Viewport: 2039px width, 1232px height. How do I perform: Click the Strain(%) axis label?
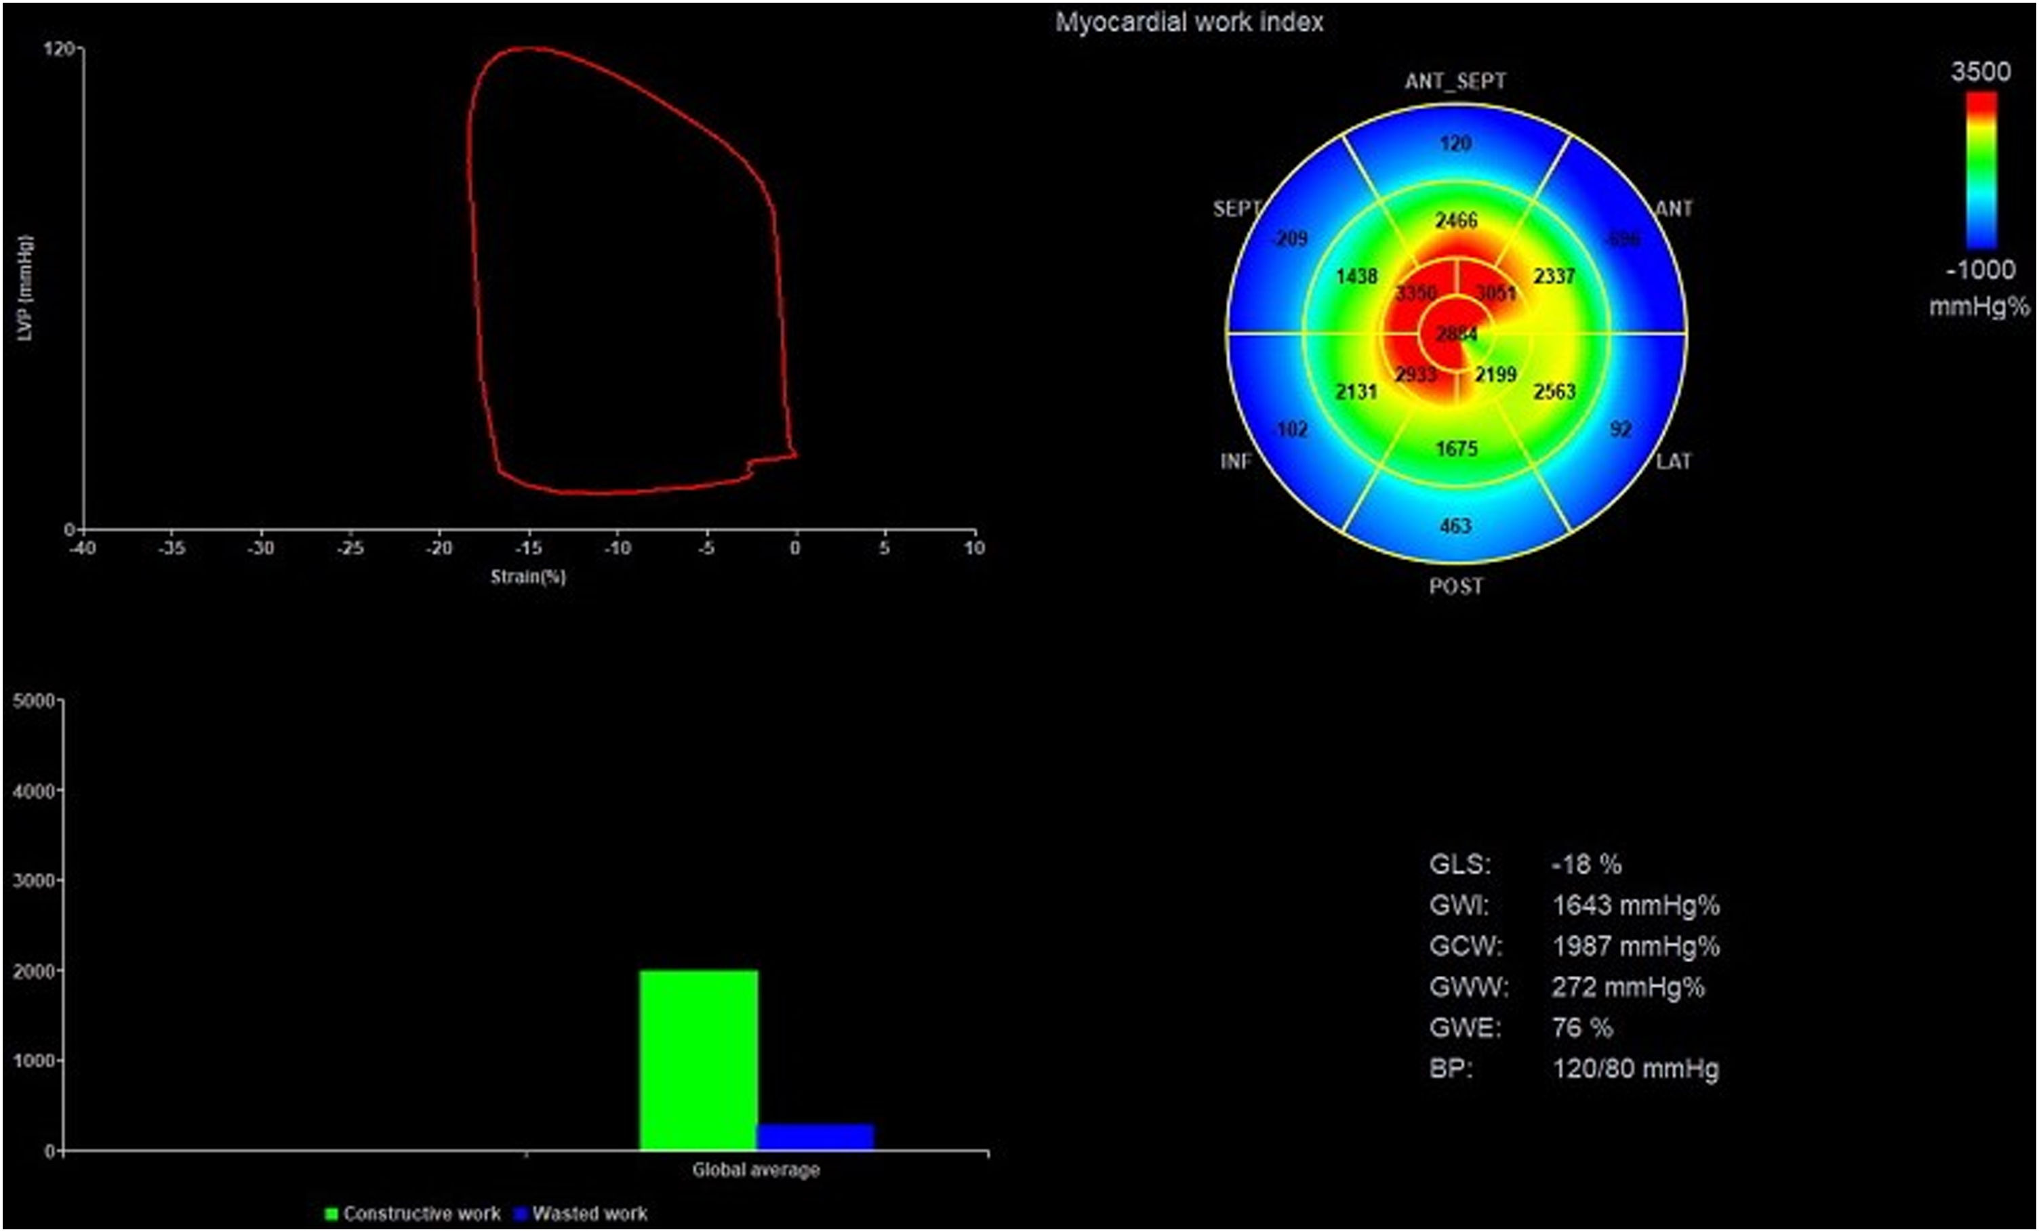pyautogui.click(x=528, y=576)
